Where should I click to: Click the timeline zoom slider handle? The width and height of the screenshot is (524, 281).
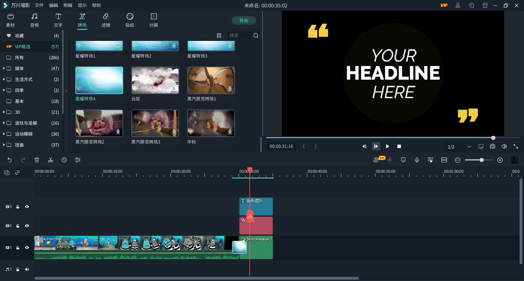pos(482,160)
